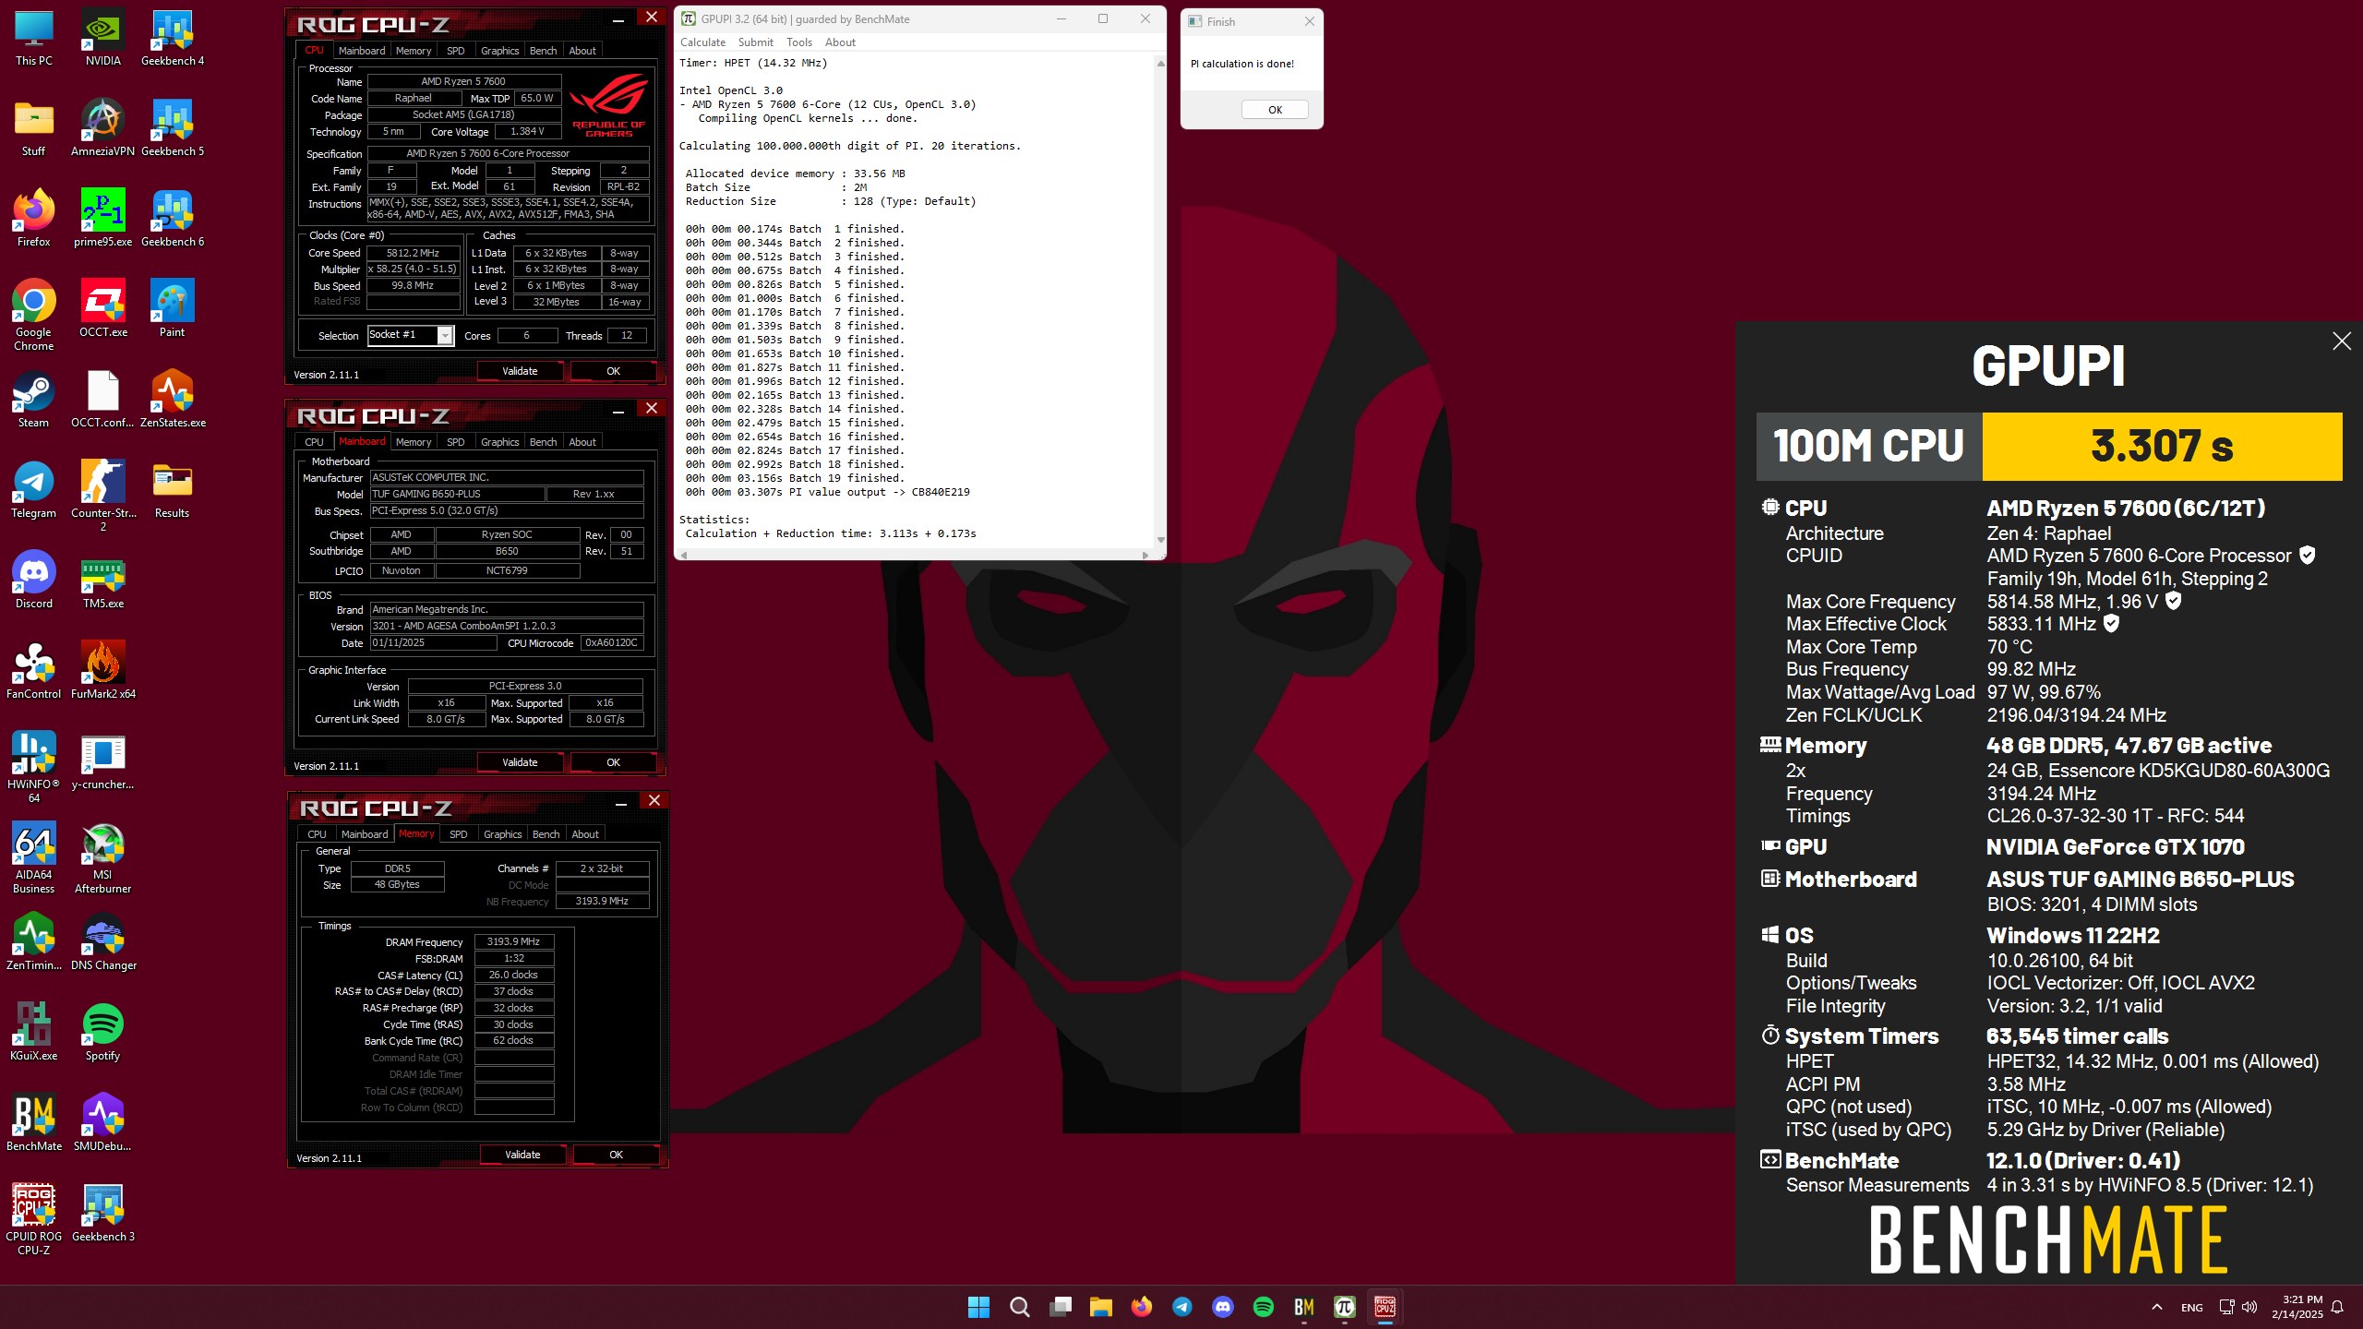The height and width of the screenshot is (1329, 2363).
Task: Show hidden tray icons chevron
Action: point(2157,1307)
